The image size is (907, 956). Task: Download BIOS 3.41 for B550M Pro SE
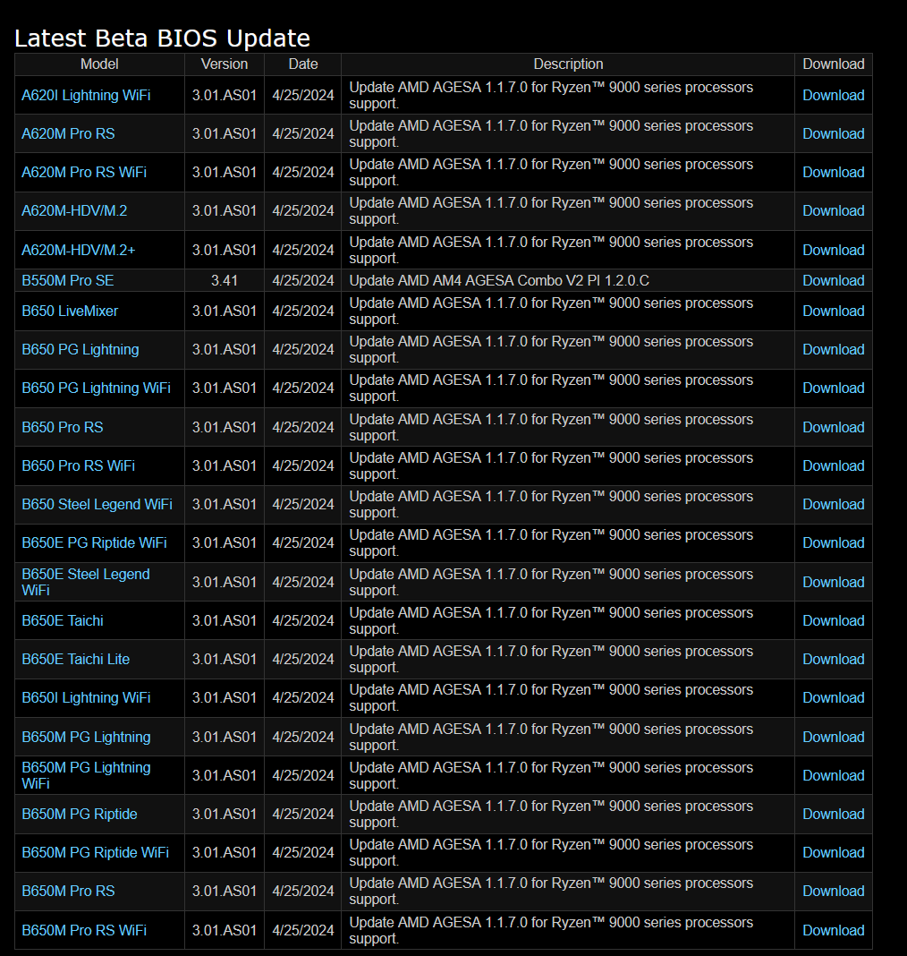[832, 279]
